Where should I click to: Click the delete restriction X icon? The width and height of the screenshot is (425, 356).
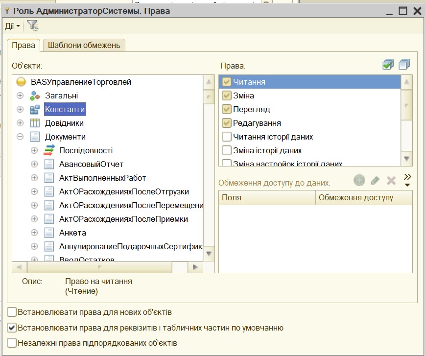pyautogui.click(x=391, y=180)
